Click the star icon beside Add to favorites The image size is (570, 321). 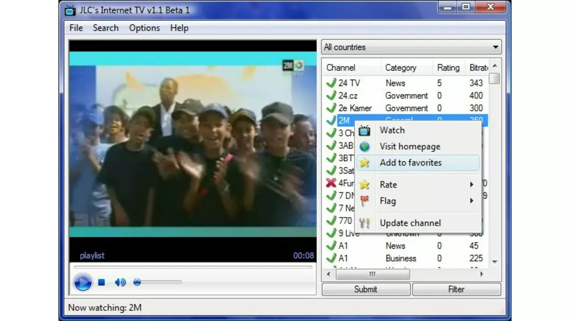(364, 162)
